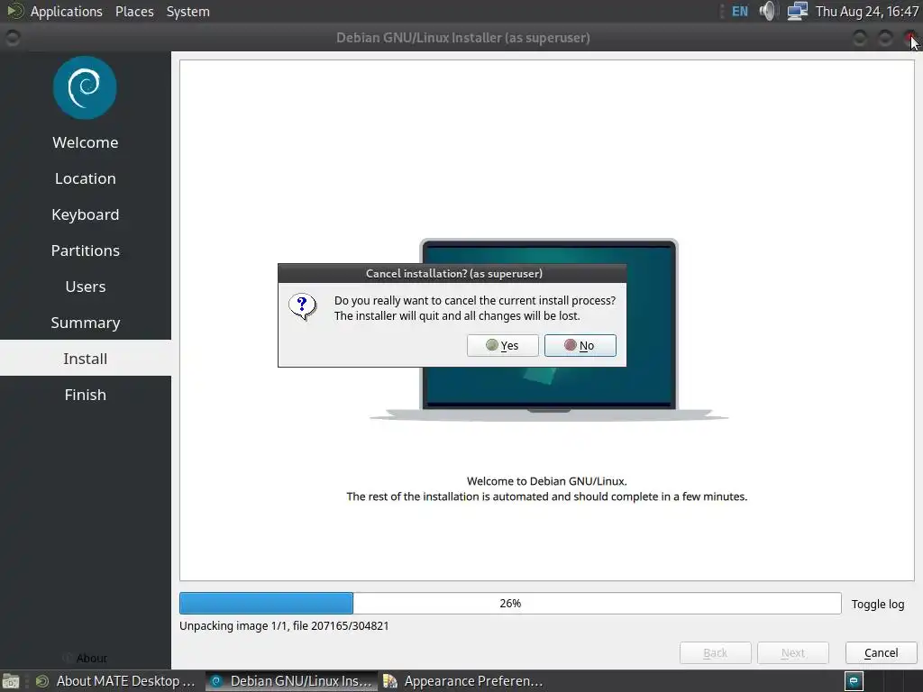Toggle the installation log view
The height and width of the screenshot is (692, 923).
(x=878, y=604)
